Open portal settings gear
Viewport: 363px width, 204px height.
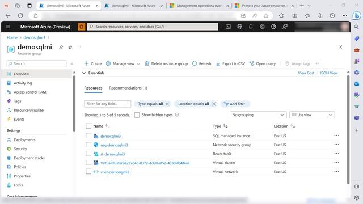262,27
